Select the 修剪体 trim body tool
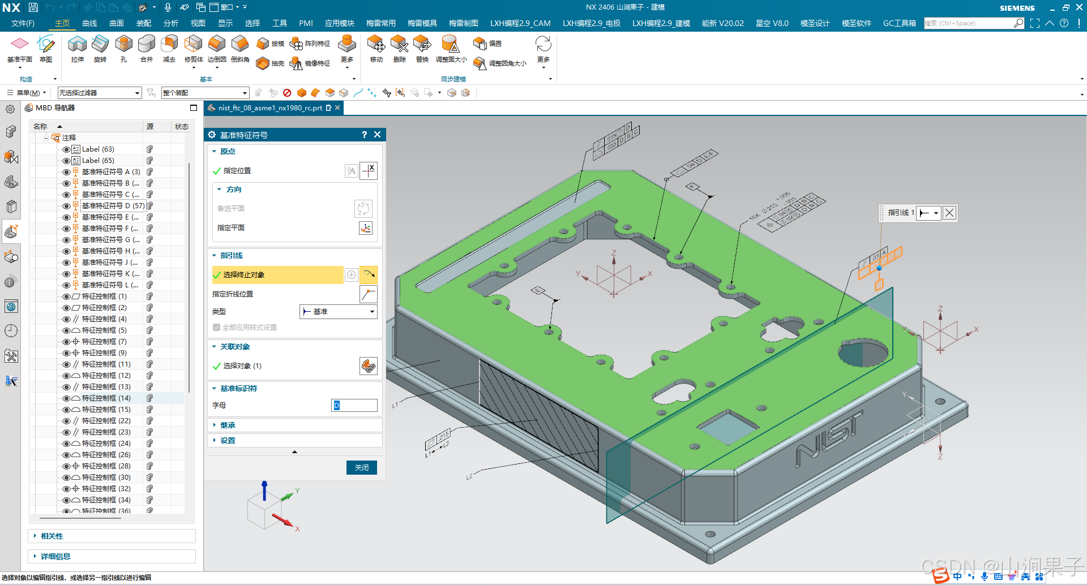1087x585 pixels. coord(194,49)
